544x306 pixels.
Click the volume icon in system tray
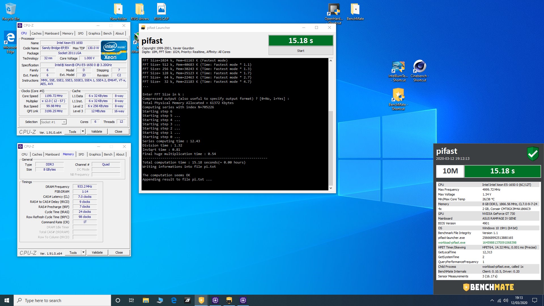coord(506,300)
